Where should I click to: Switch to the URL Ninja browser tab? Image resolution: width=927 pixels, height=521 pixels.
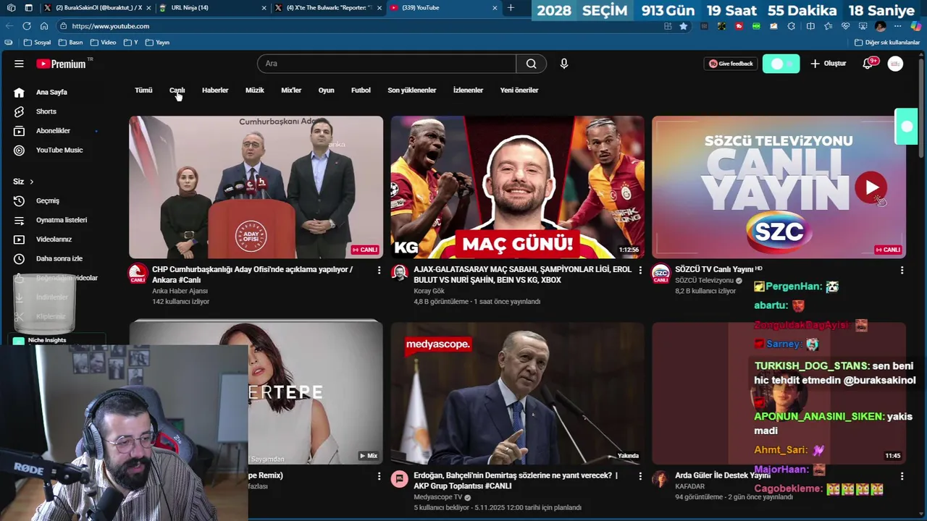tap(211, 8)
